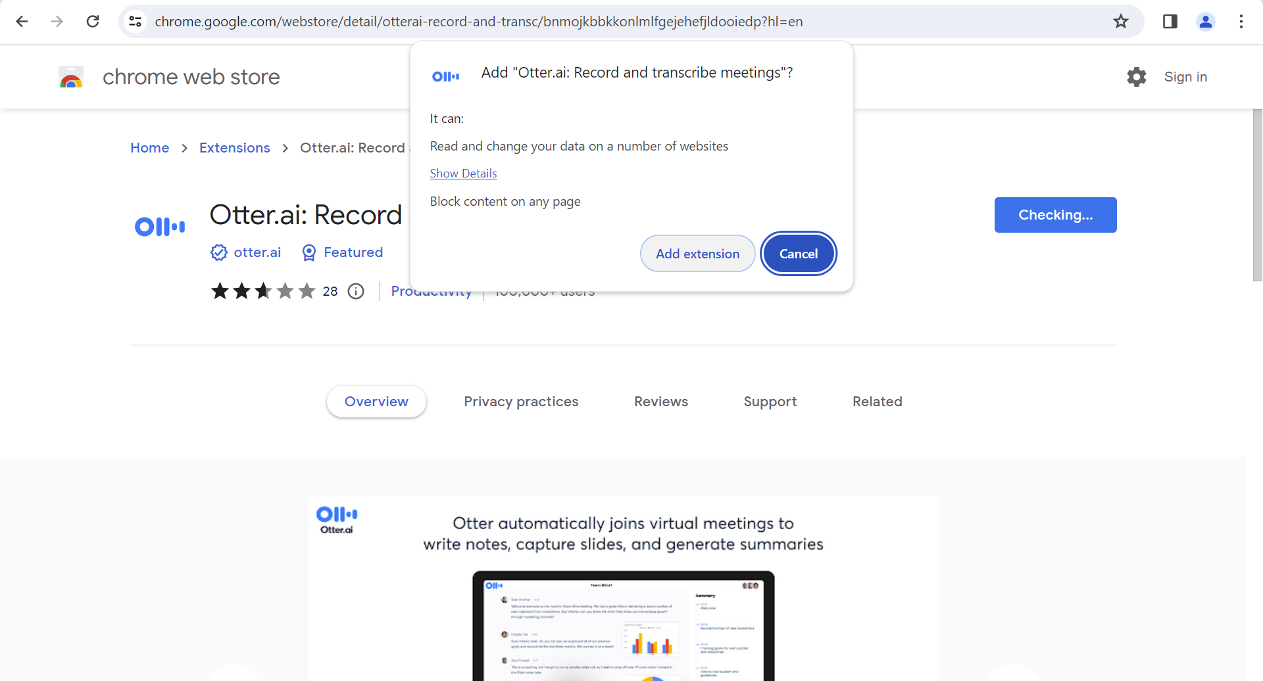This screenshot has width=1263, height=681.
Task: Expand Show Details in permission dialog
Action: pos(463,173)
